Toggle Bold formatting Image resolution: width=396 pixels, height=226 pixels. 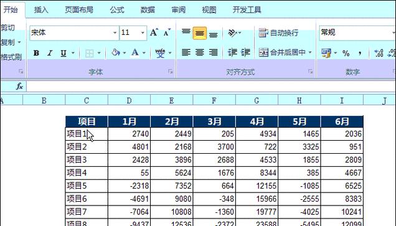pos(36,53)
